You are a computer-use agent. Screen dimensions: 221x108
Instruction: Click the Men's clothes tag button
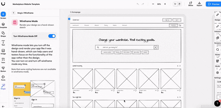[x=127, y=52]
